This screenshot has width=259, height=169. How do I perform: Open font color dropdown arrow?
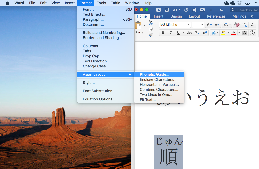[239, 33]
